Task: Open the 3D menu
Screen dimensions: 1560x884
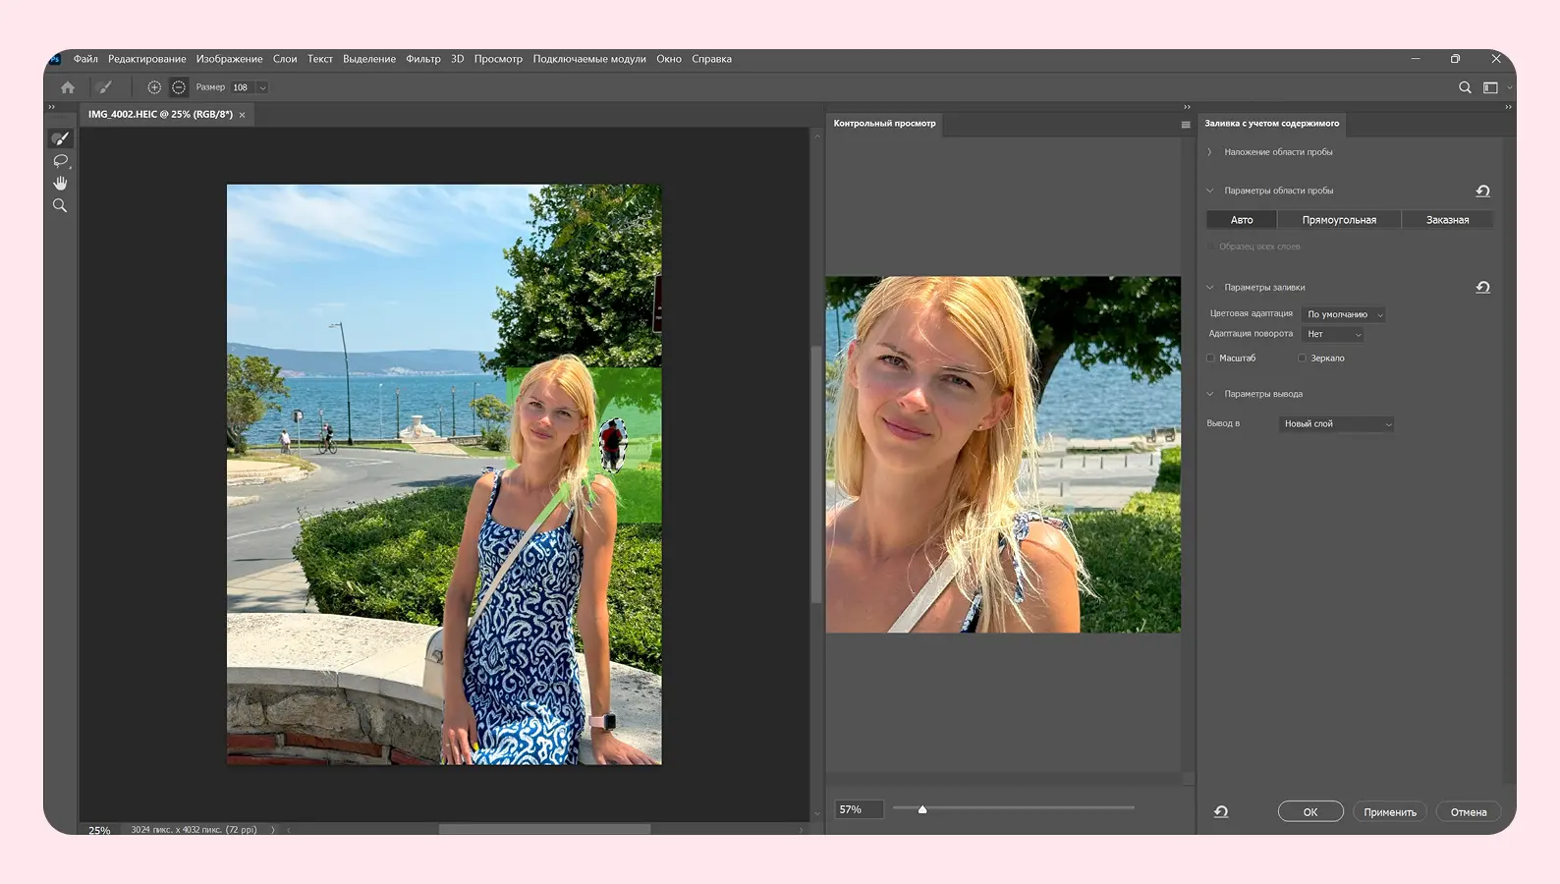Action: point(457,59)
